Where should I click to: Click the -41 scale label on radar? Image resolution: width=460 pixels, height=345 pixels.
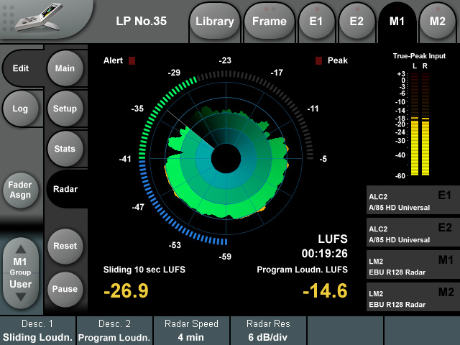point(125,159)
